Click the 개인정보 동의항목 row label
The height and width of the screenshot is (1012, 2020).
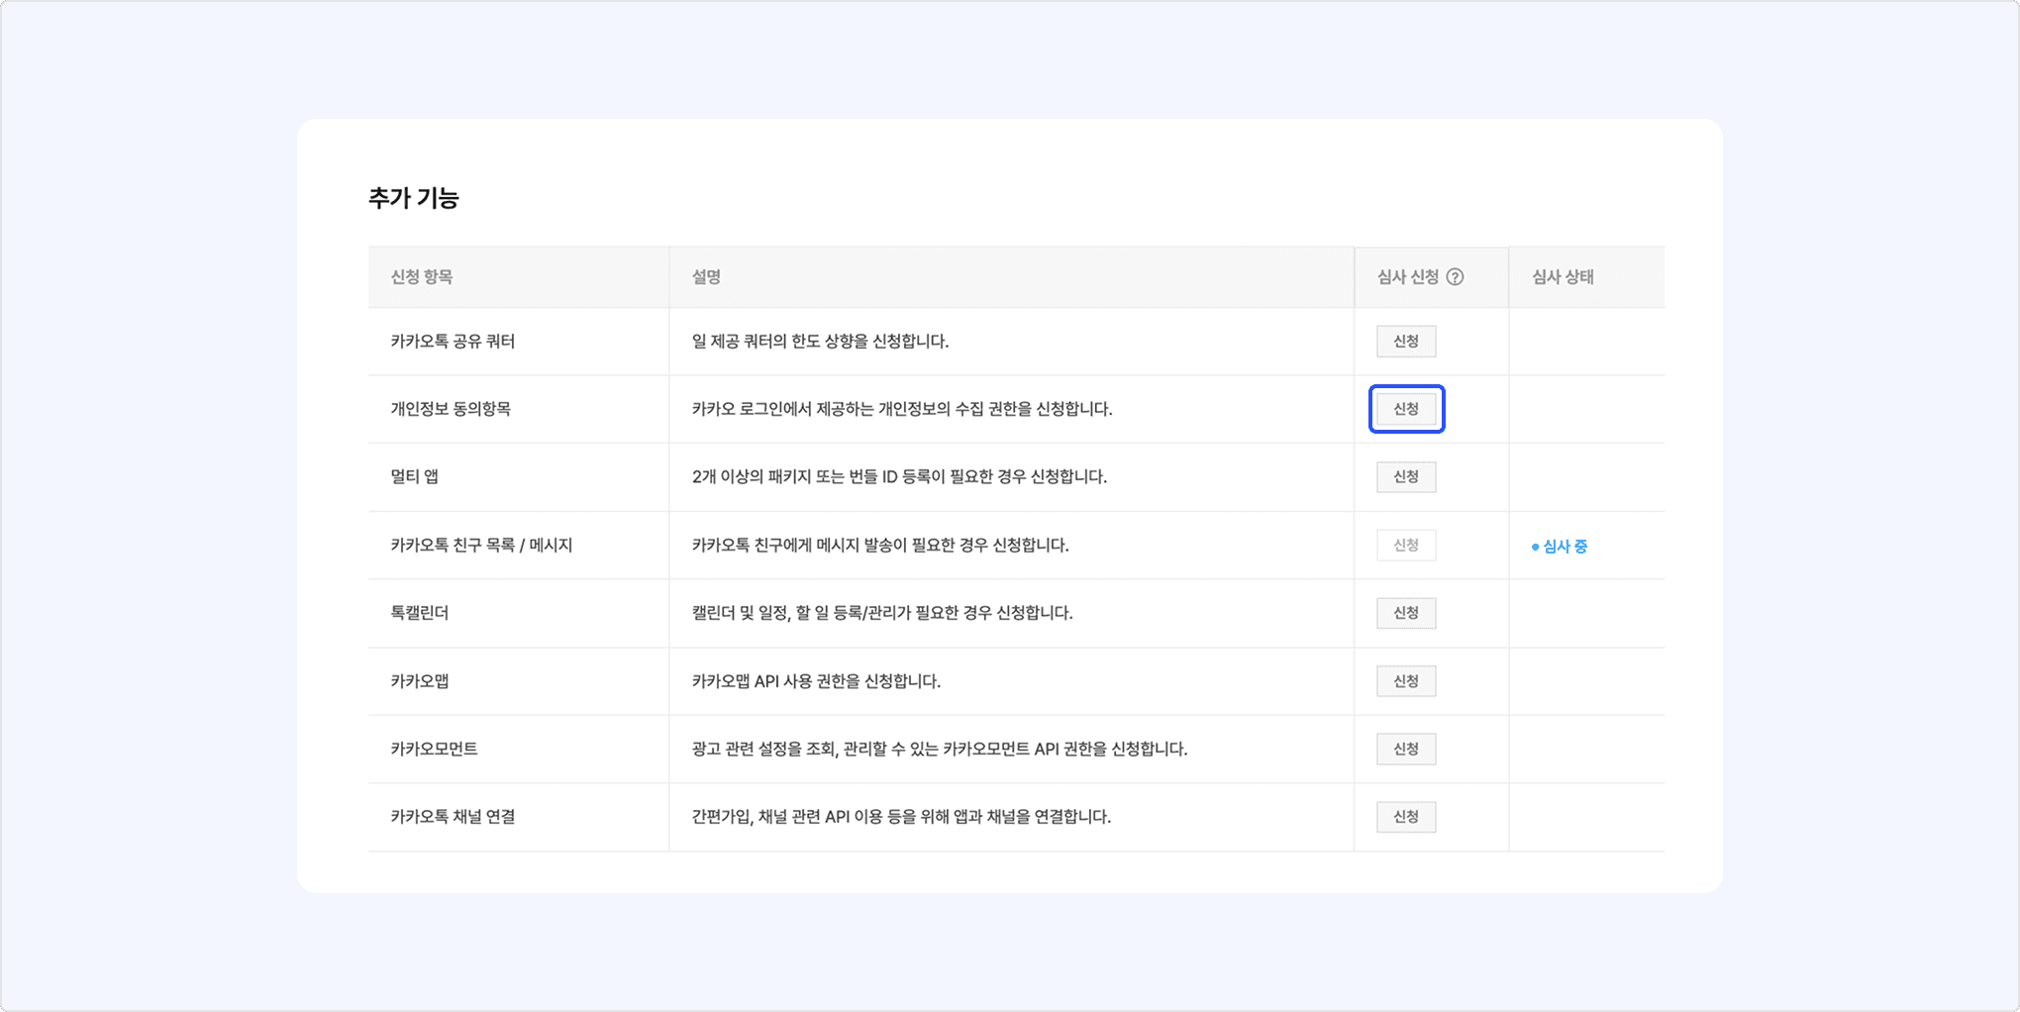451,409
